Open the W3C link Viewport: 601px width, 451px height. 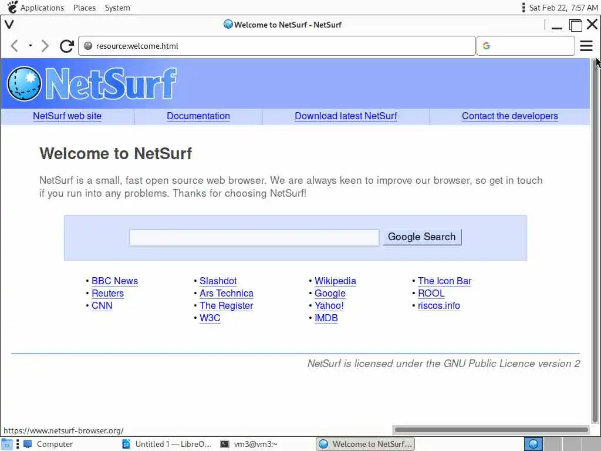pyautogui.click(x=210, y=318)
